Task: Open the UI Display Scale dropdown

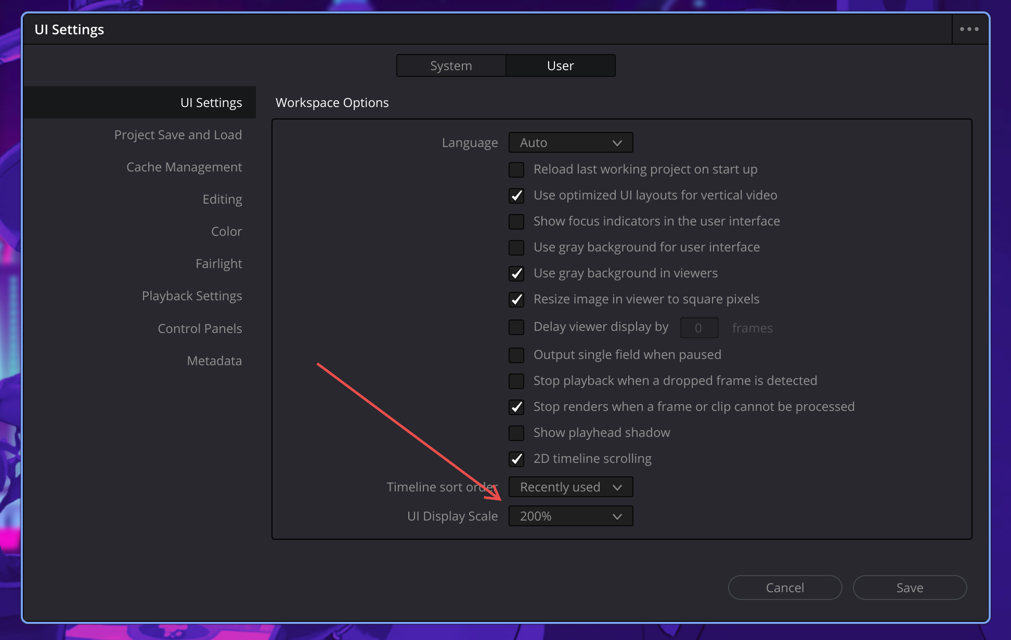Action: coord(571,516)
